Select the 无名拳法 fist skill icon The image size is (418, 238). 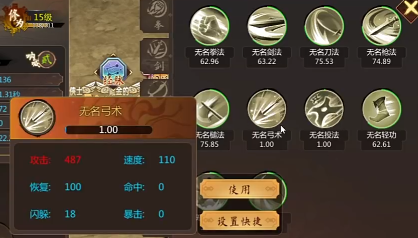[x=210, y=26]
